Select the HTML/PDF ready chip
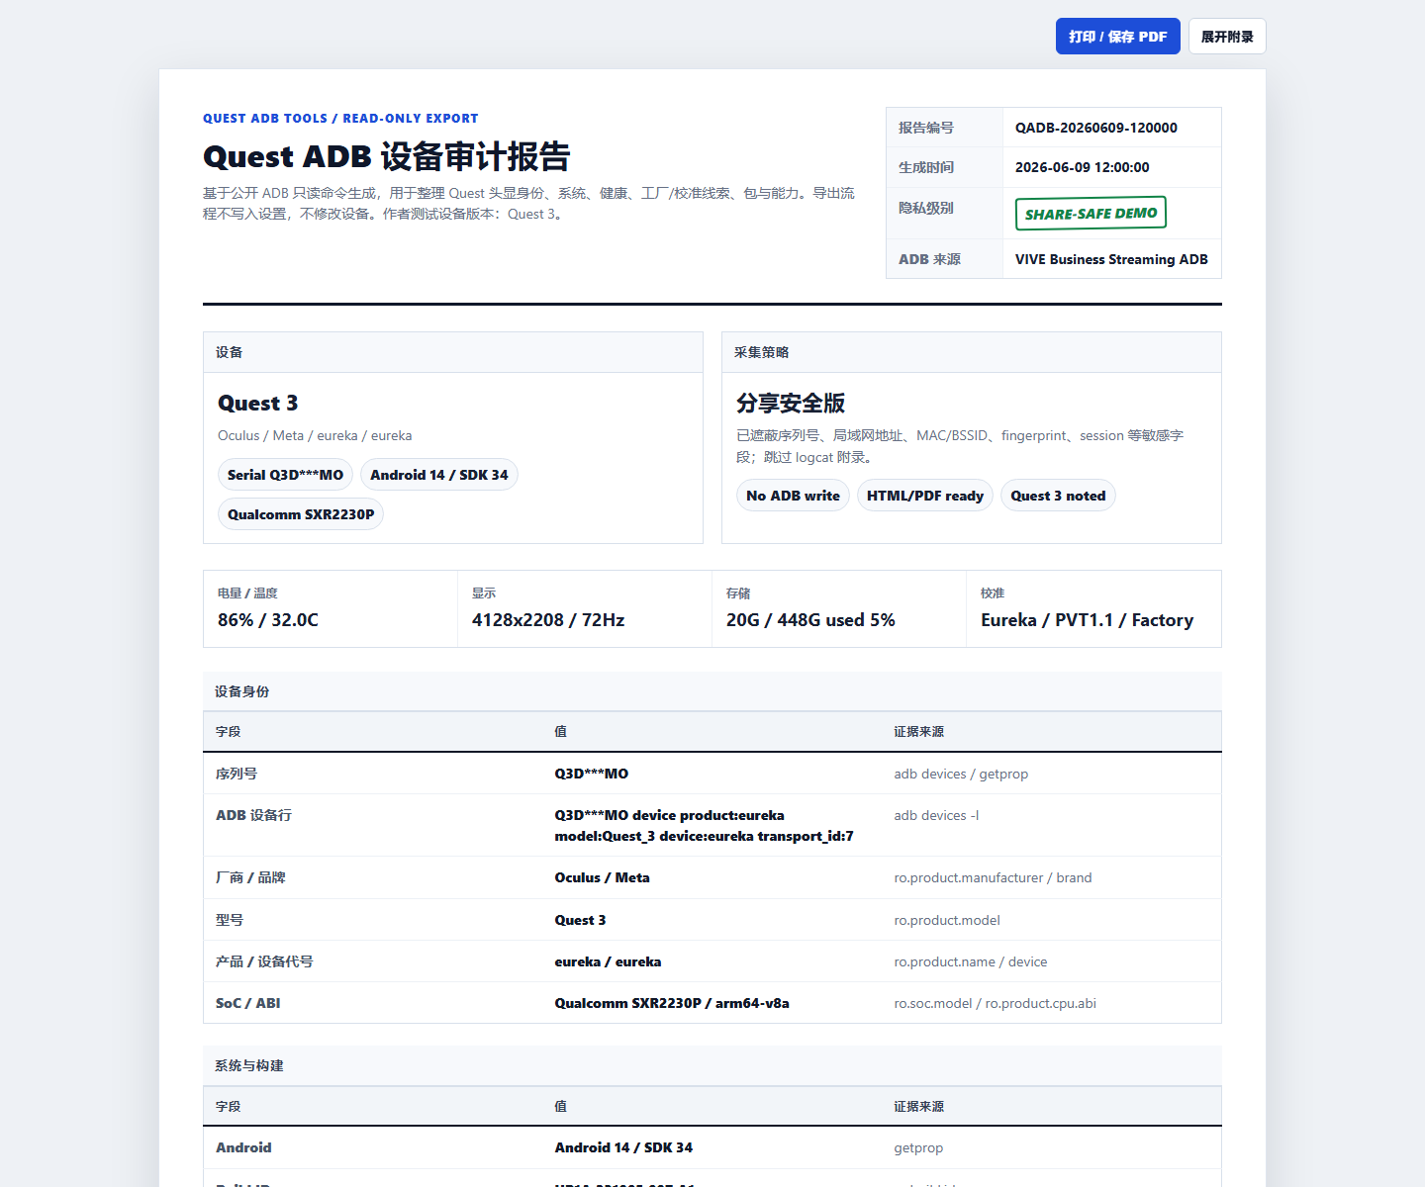1425x1187 pixels. click(x=925, y=496)
